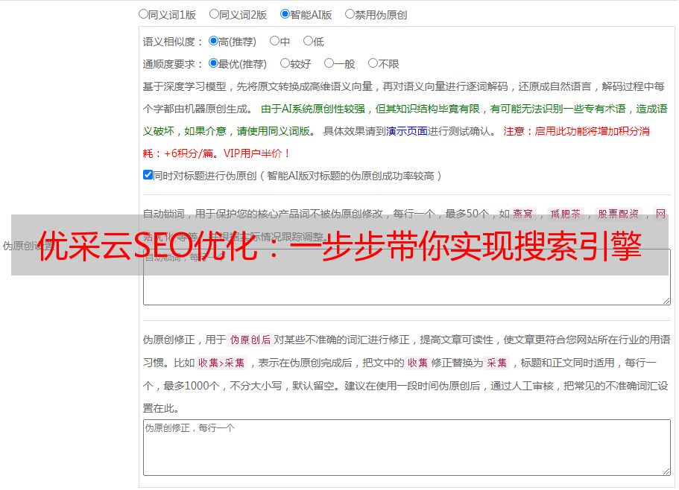Set 语义相似度 to 高(推荐)
This screenshot has height=490, width=679.
pos(213,42)
